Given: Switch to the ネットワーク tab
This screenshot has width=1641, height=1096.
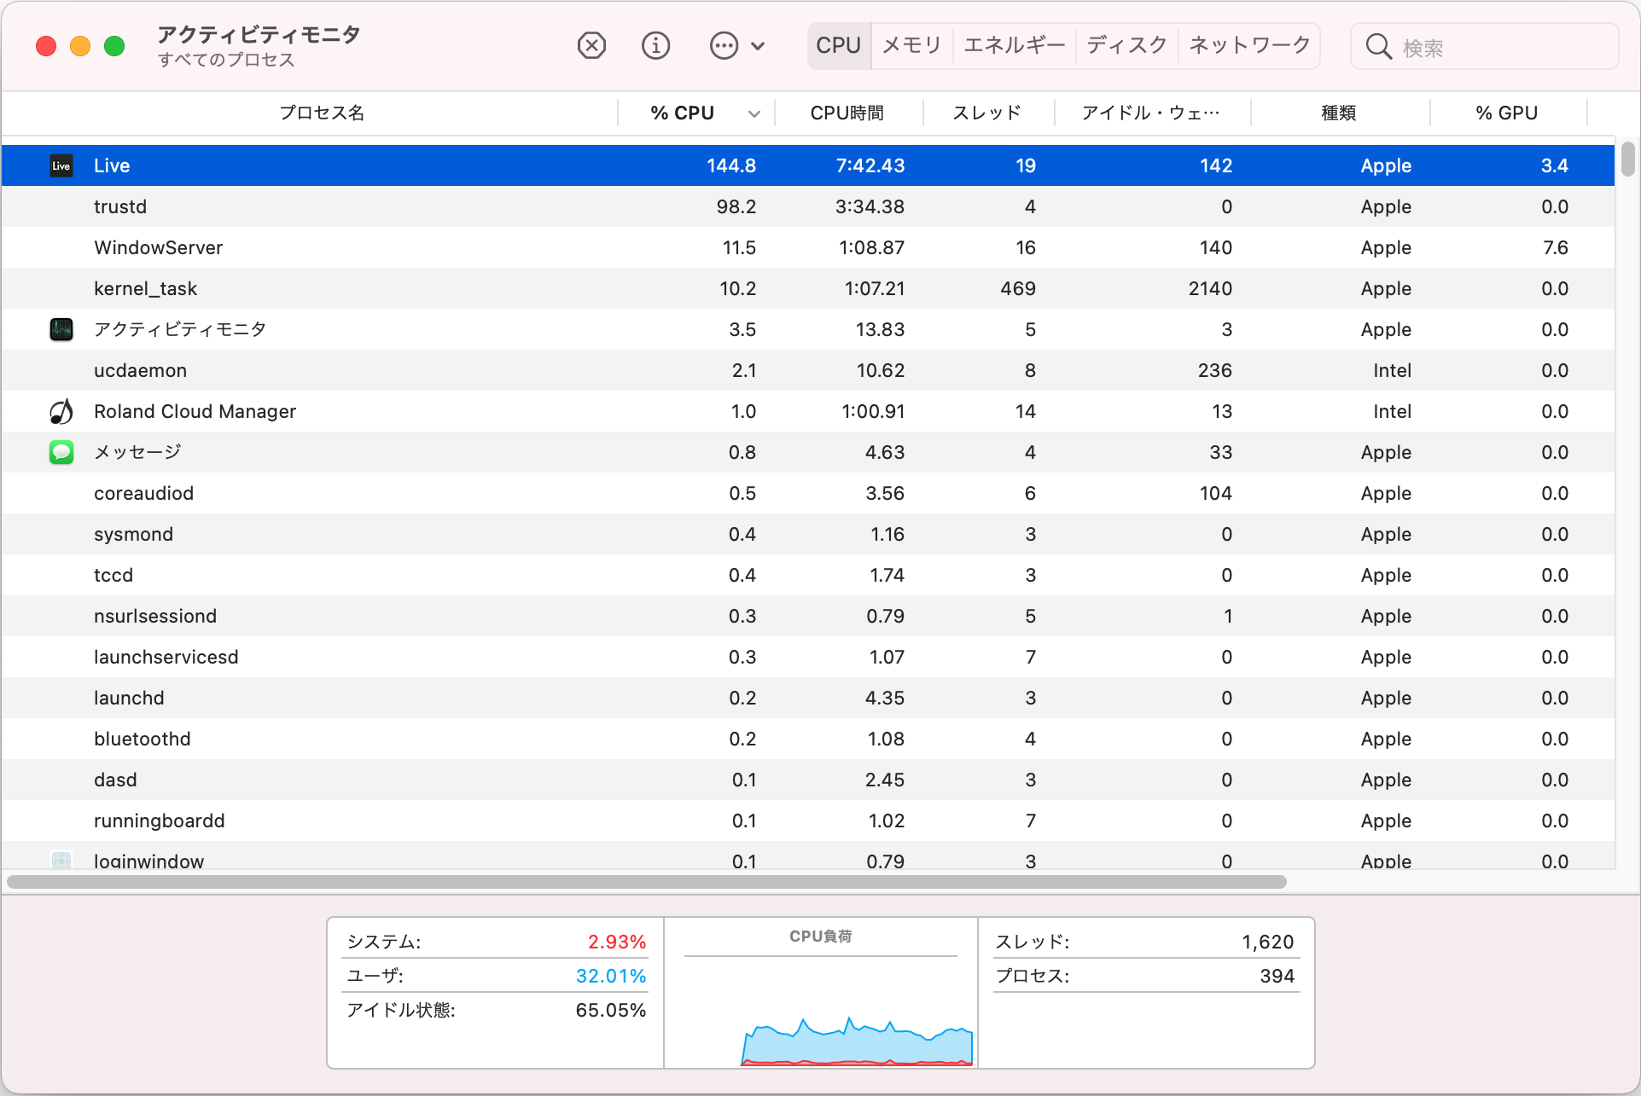Looking at the screenshot, I should (x=1249, y=45).
